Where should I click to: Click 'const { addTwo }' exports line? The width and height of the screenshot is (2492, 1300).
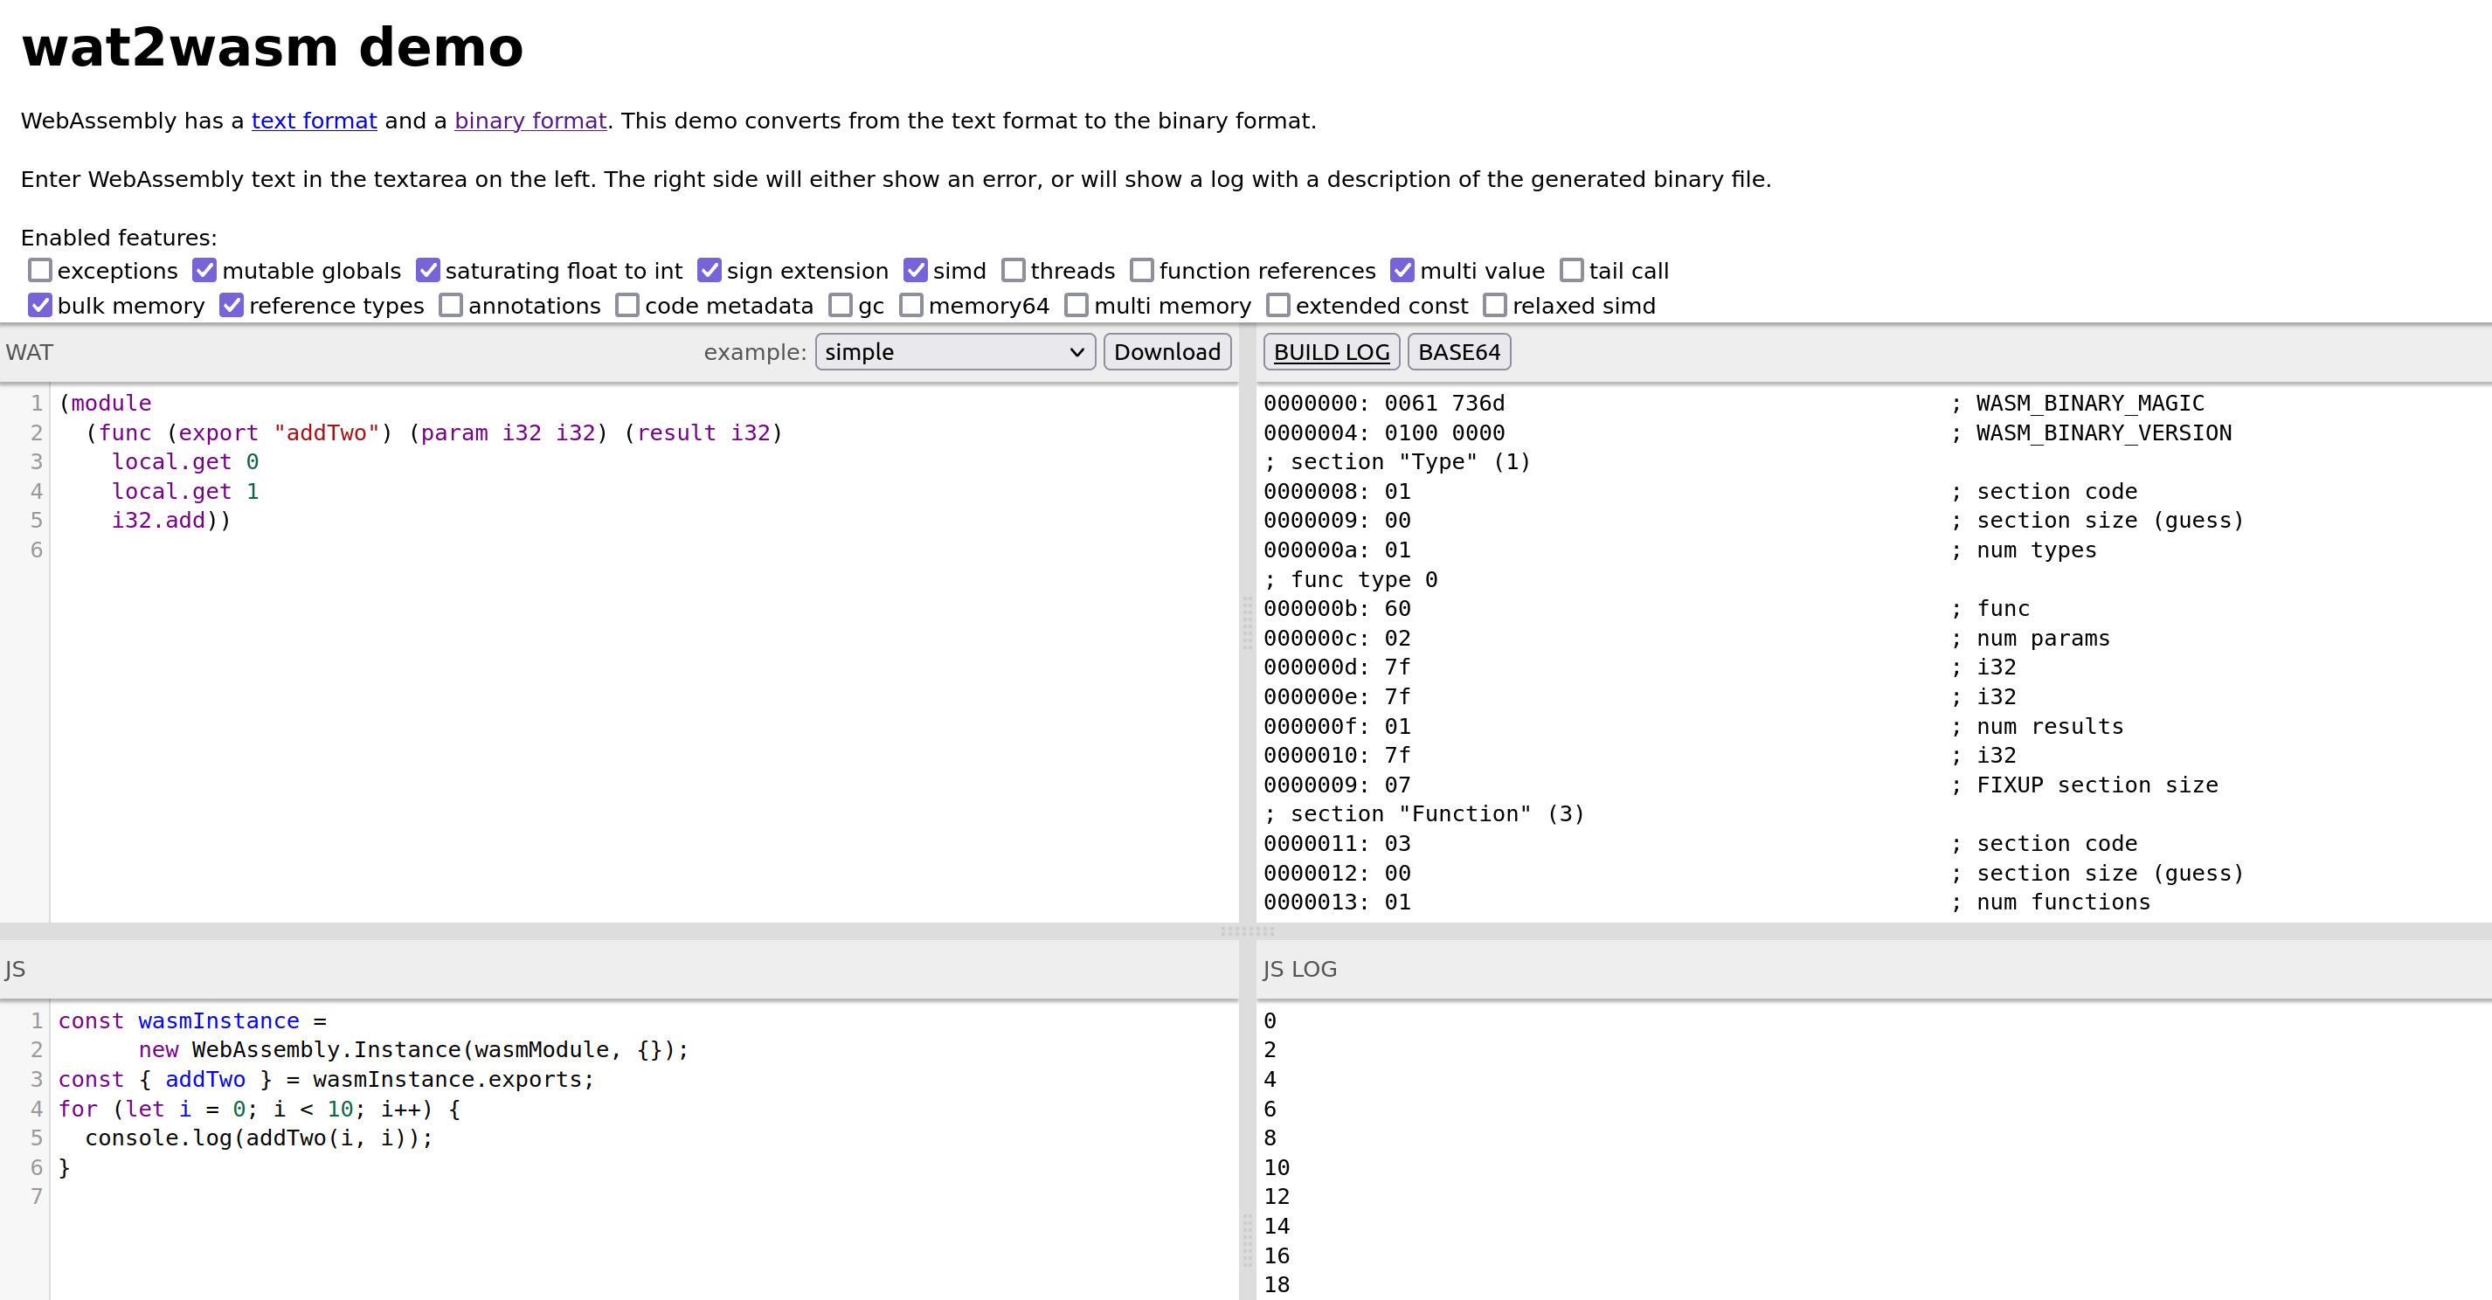[326, 1080]
